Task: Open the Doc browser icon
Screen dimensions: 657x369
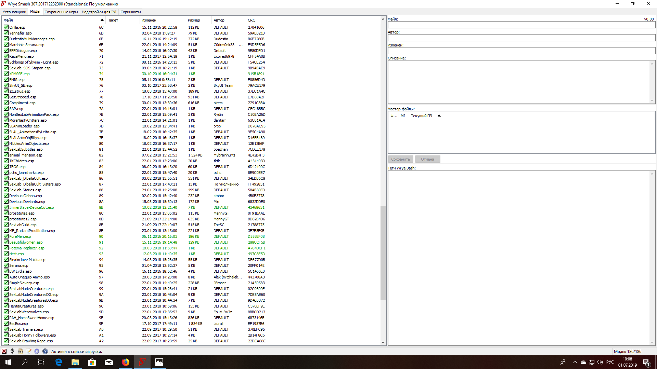Action: point(21,351)
